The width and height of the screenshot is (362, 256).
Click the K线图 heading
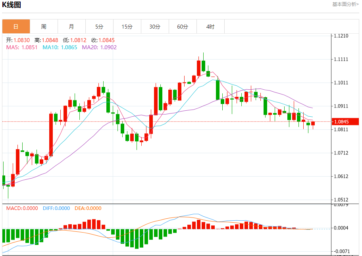pos(12,5)
